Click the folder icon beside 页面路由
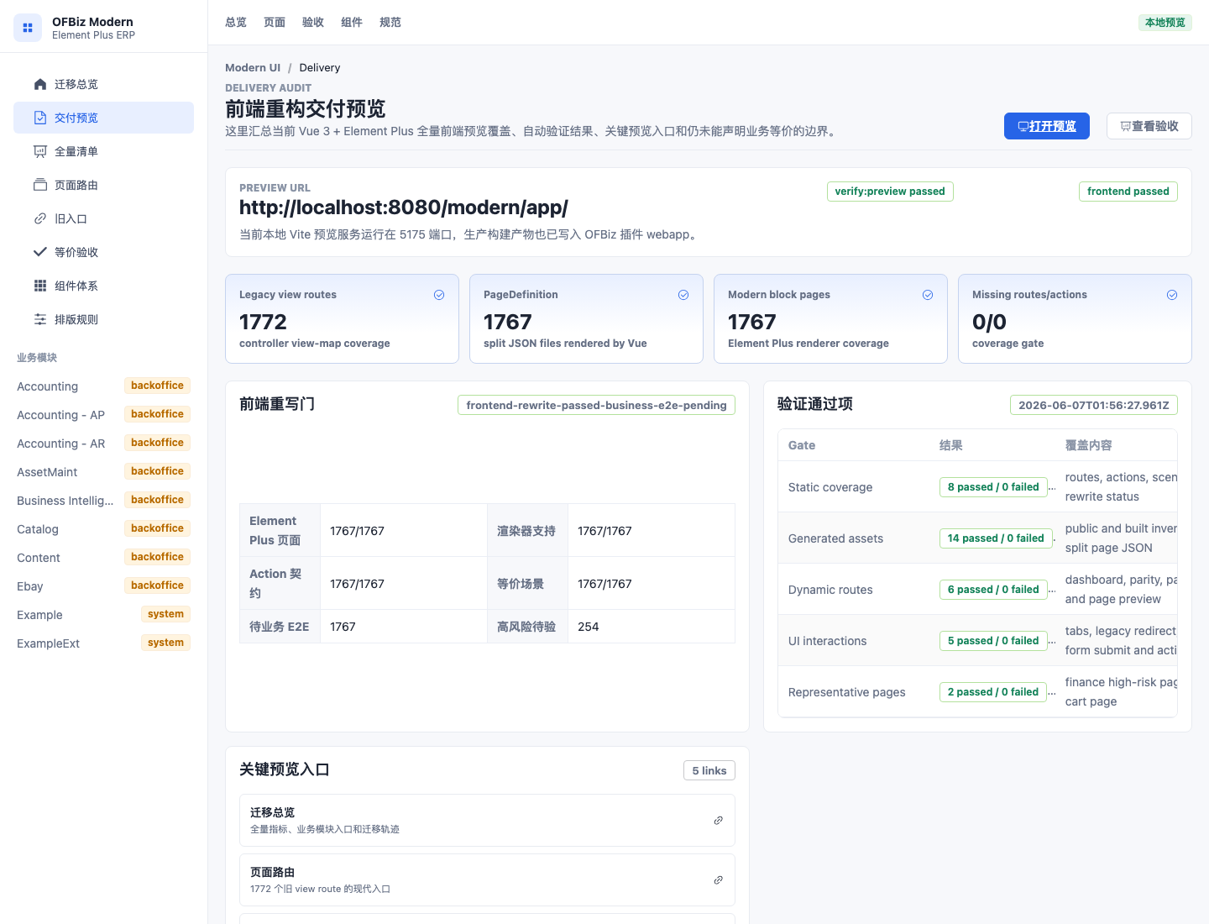 click(x=40, y=185)
